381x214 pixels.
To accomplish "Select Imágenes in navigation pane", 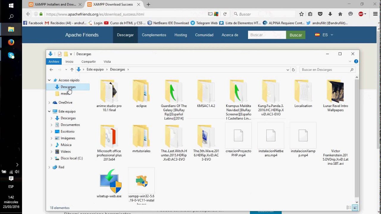I will (x=68, y=138).
